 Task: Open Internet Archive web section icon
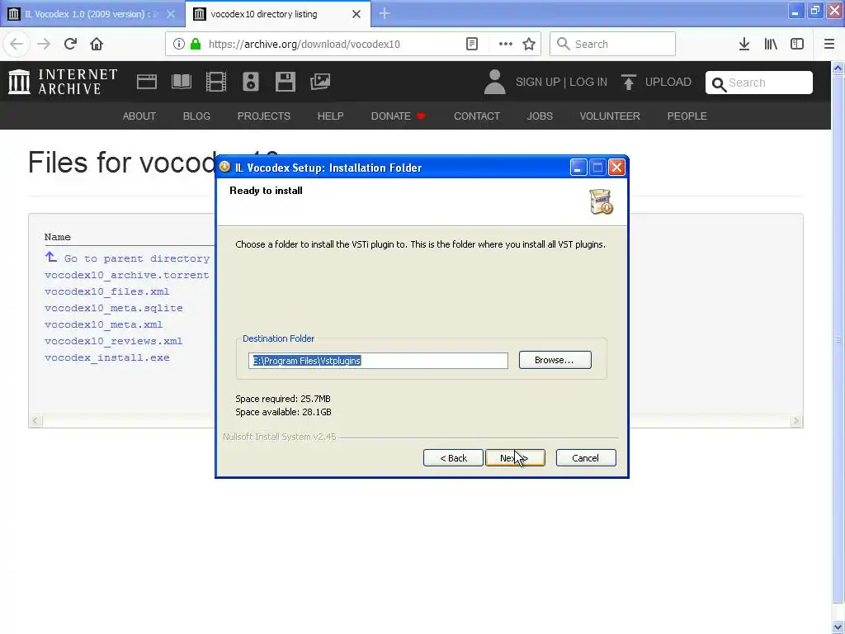coord(147,82)
